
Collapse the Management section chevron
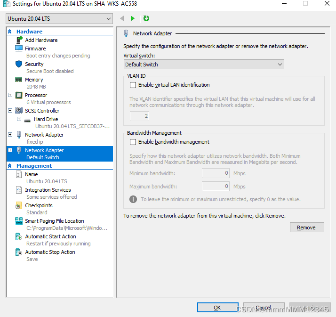coord(9,166)
